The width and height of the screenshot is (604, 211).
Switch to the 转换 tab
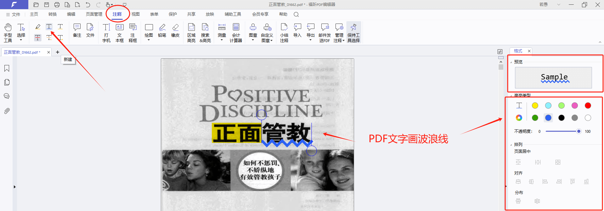tap(53, 14)
